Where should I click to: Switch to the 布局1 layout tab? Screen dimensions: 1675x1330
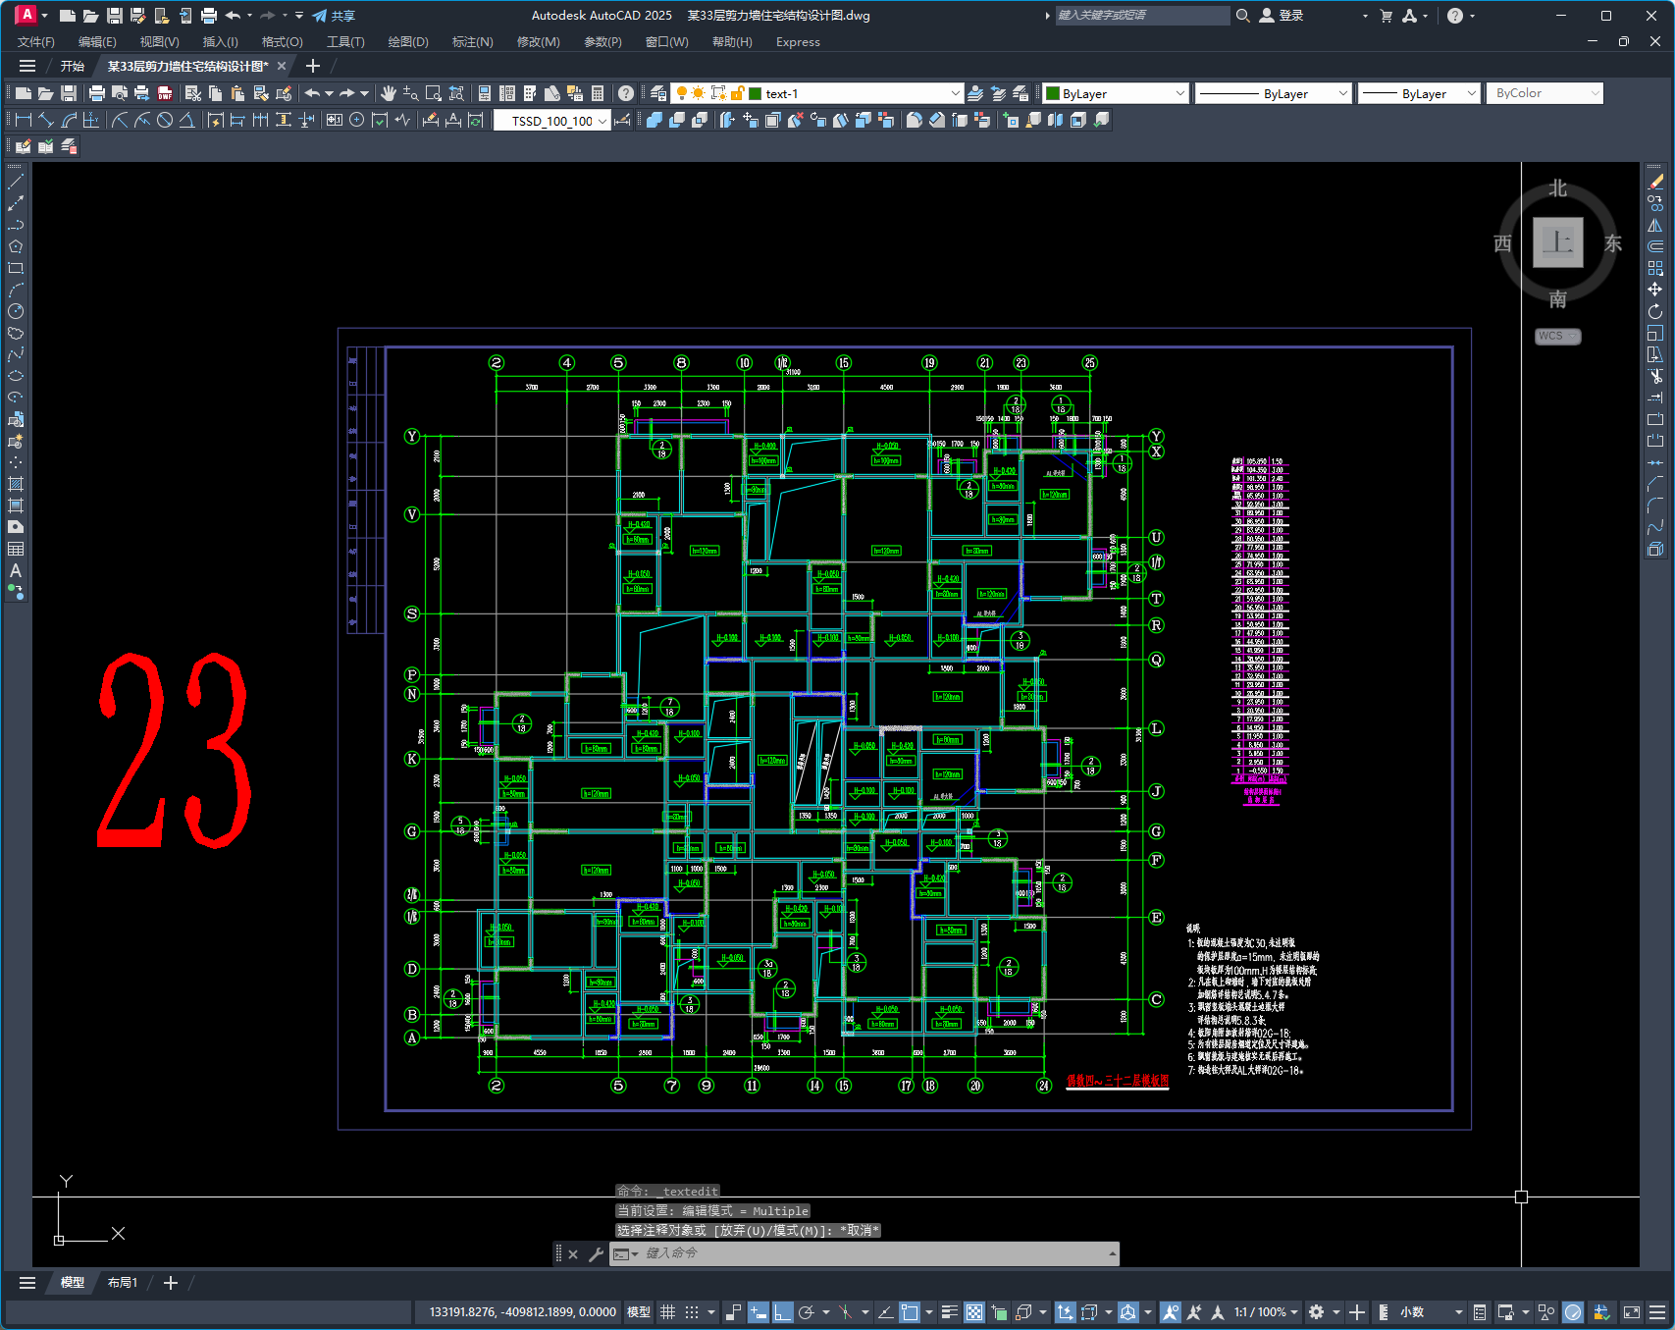(123, 1283)
